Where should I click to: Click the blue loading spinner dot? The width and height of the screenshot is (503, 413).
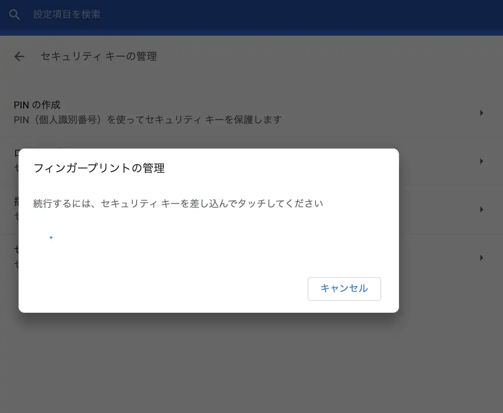click(x=51, y=237)
